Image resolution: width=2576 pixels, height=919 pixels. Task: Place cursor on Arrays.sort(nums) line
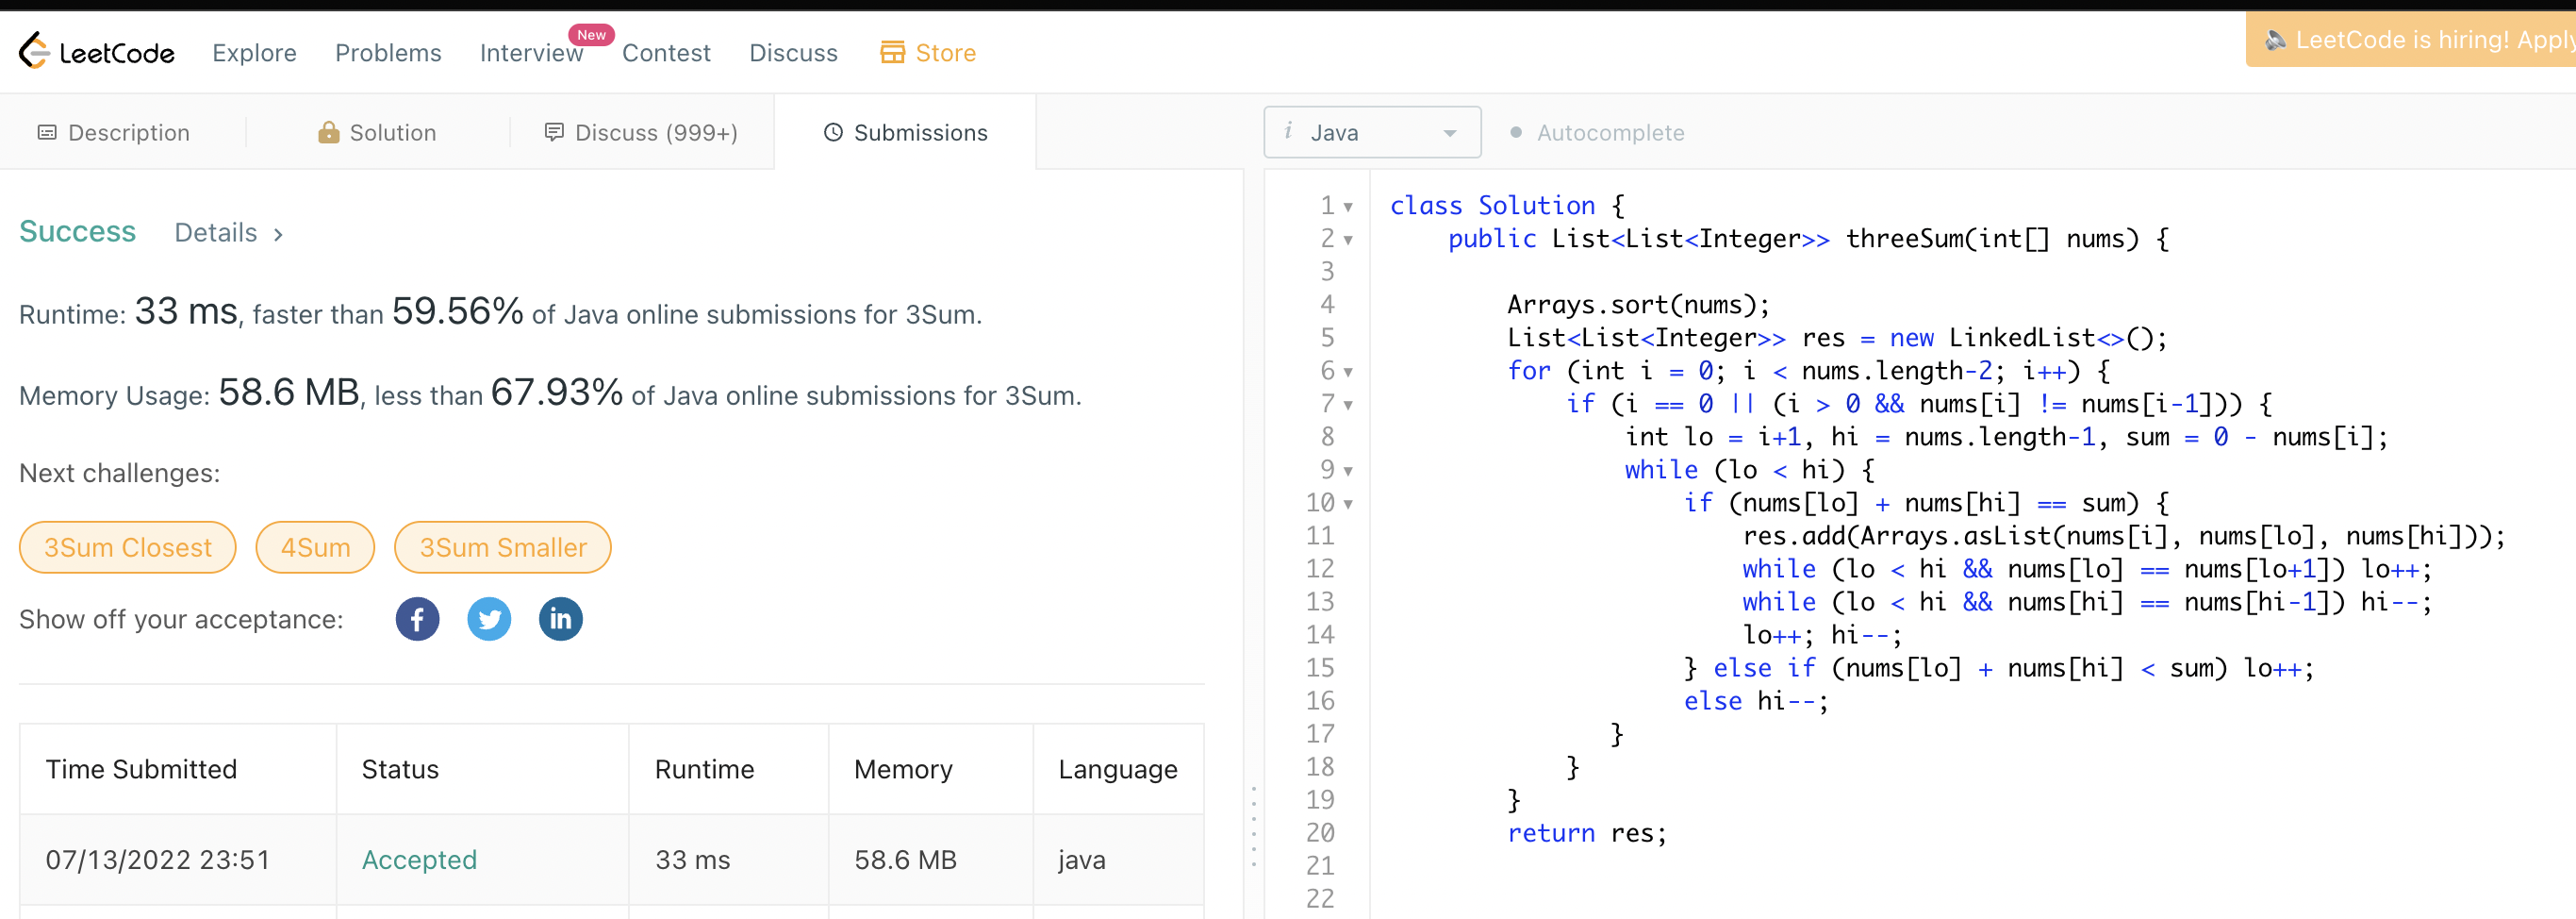coord(1638,305)
